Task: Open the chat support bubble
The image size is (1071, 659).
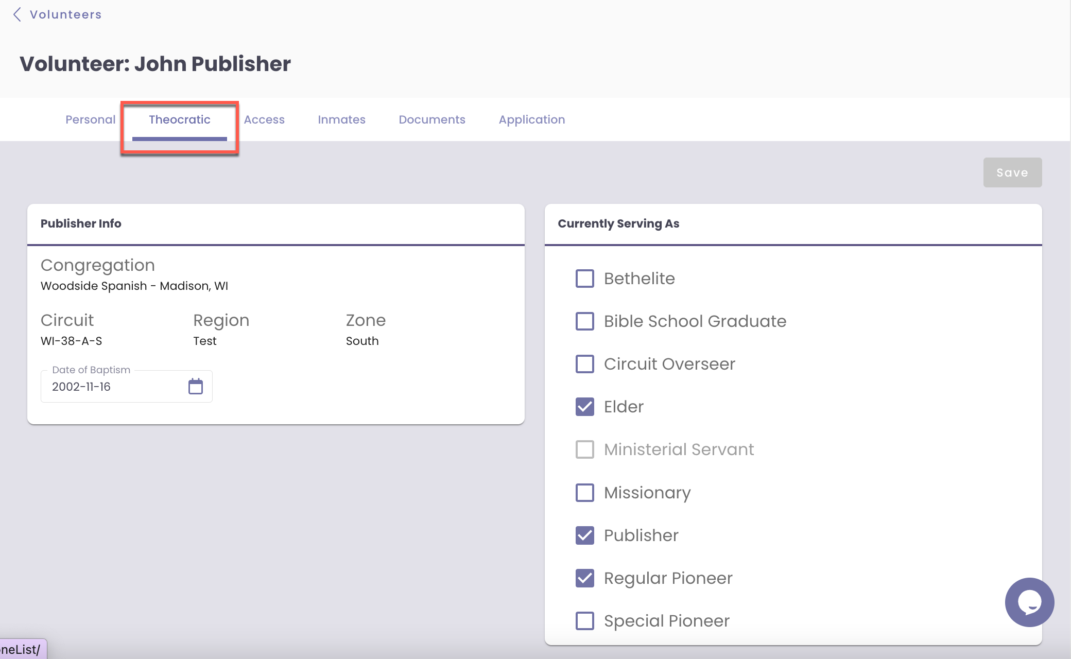Action: (x=1029, y=602)
